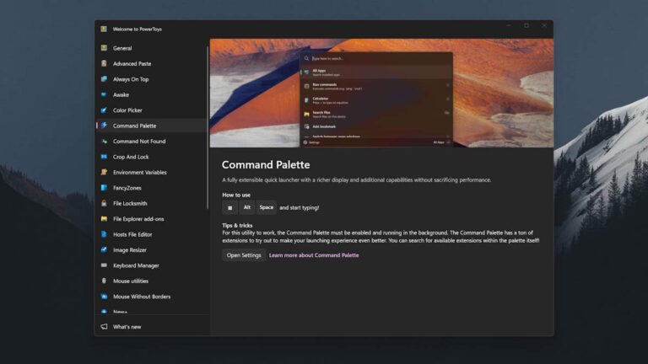Click the Tips & tricks label

(x=237, y=225)
